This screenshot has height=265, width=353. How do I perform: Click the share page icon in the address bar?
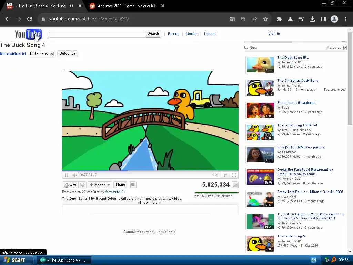click(x=254, y=19)
